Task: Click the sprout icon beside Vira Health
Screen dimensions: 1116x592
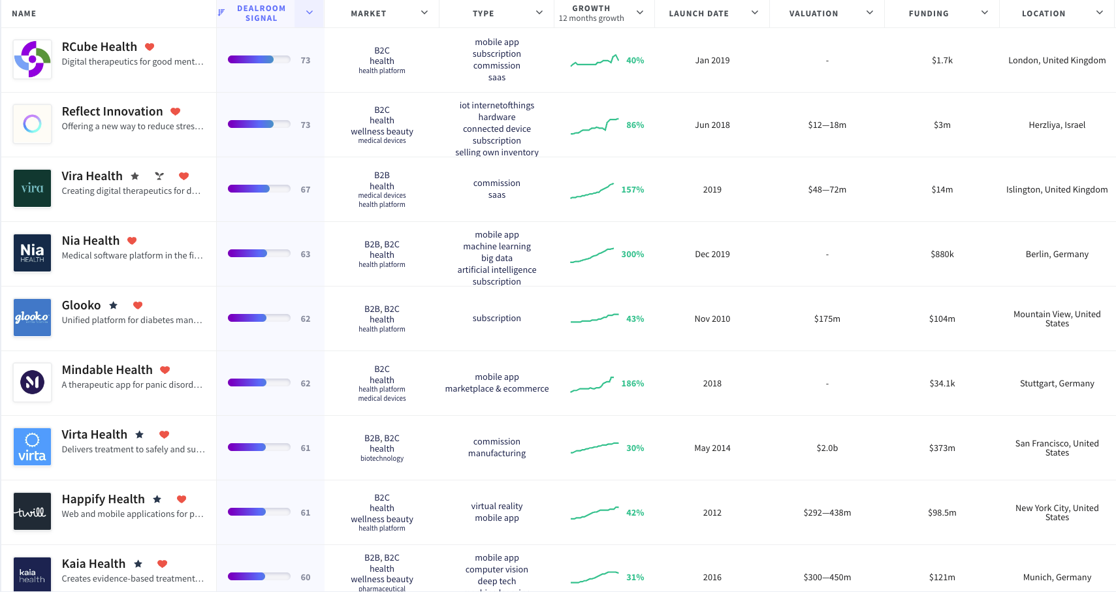Action: [159, 176]
